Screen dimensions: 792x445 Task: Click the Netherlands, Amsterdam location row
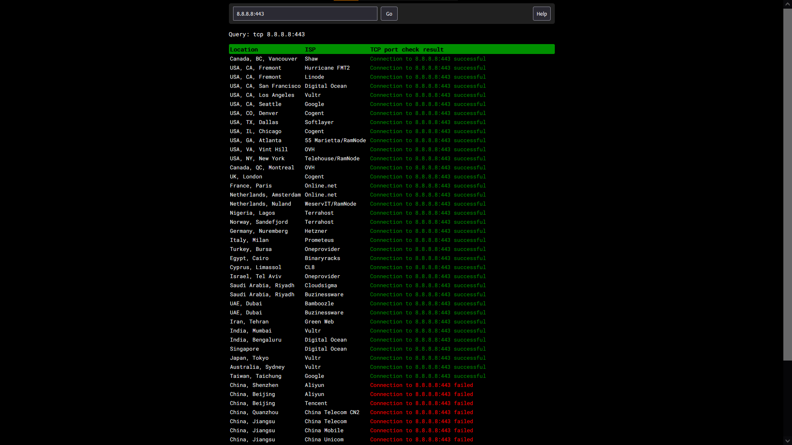point(265,195)
